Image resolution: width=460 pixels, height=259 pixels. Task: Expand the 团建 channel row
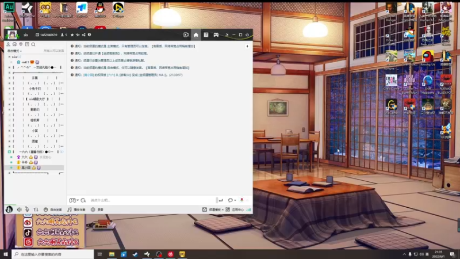(x=9, y=141)
